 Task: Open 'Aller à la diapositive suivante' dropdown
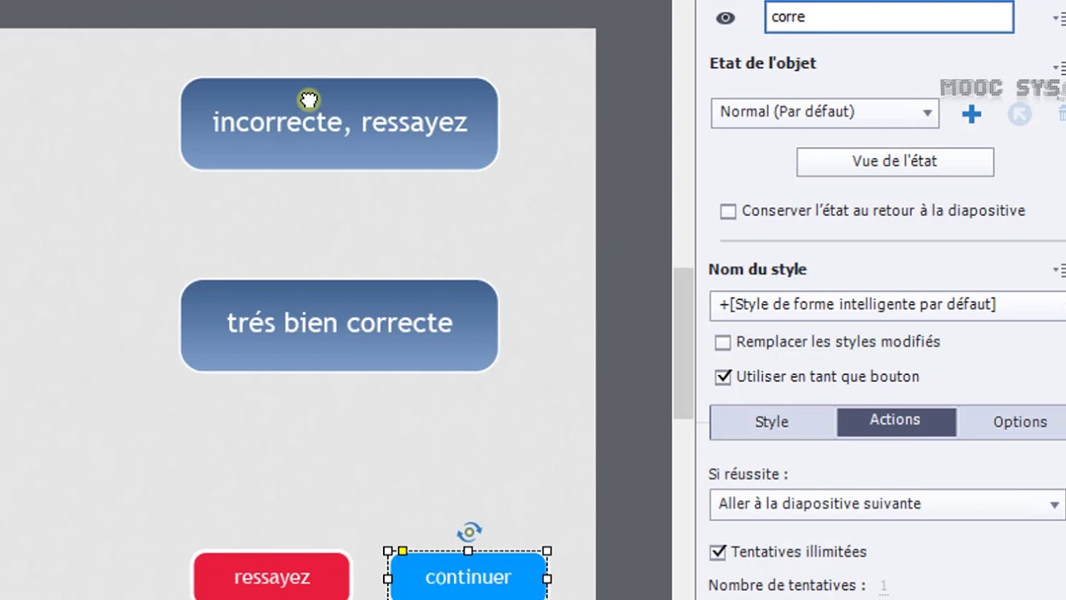(x=886, y=504)
